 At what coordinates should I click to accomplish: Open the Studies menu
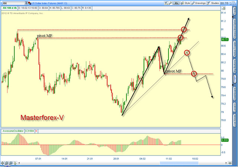tap(213, 3)
